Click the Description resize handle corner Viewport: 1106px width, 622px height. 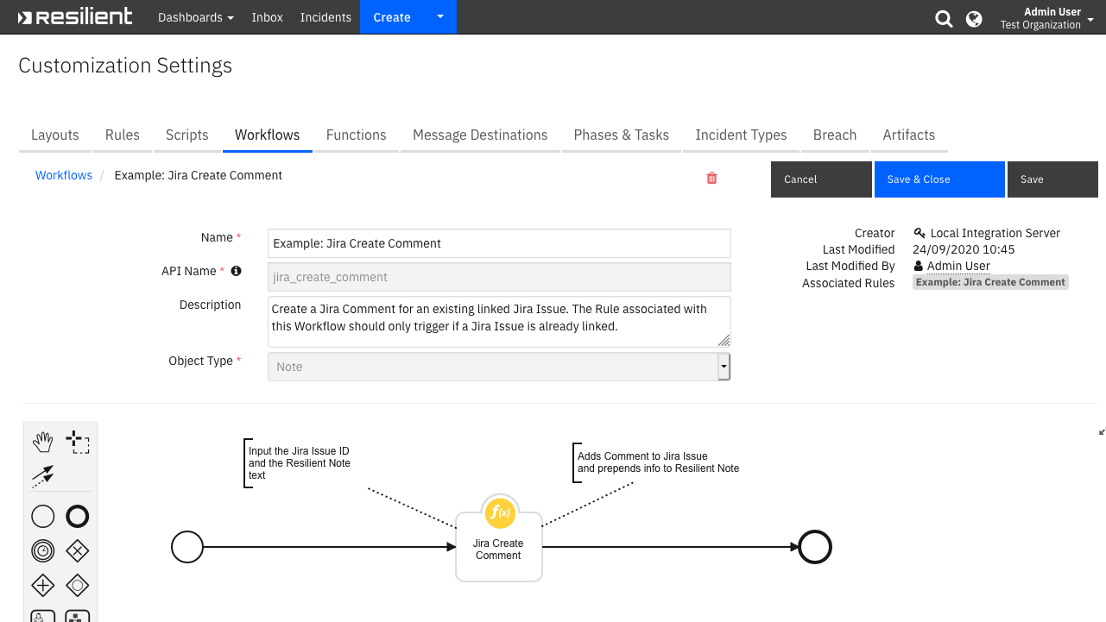(x=724, y=341)
